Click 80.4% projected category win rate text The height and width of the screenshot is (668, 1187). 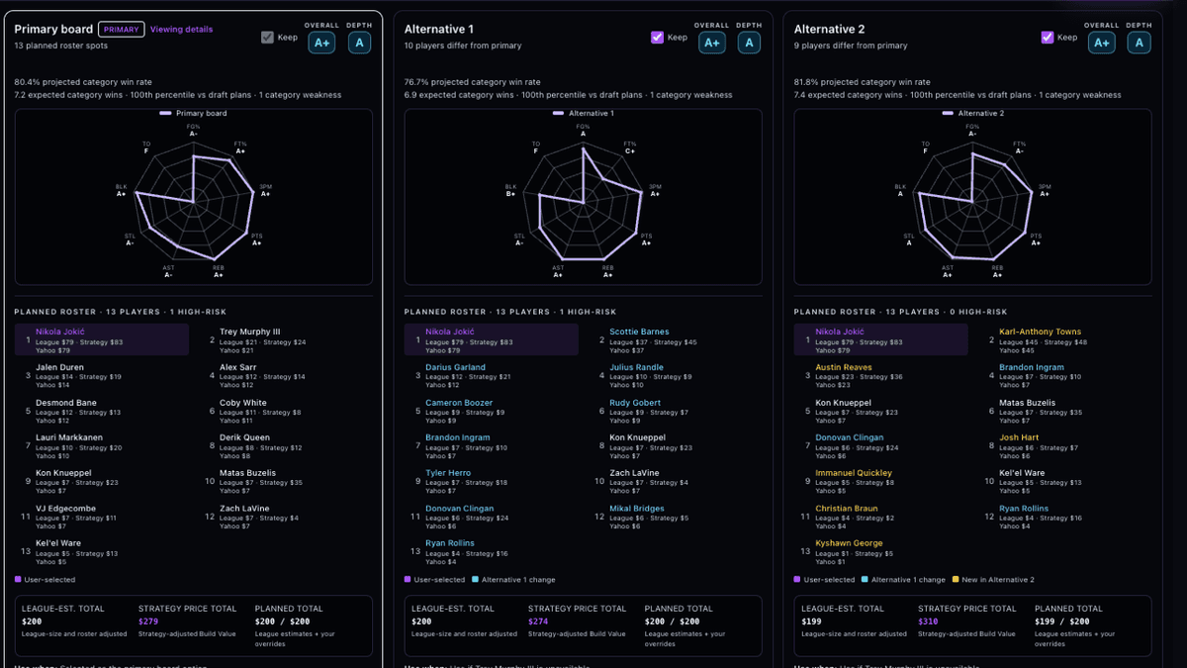click(x=83, y=82)
